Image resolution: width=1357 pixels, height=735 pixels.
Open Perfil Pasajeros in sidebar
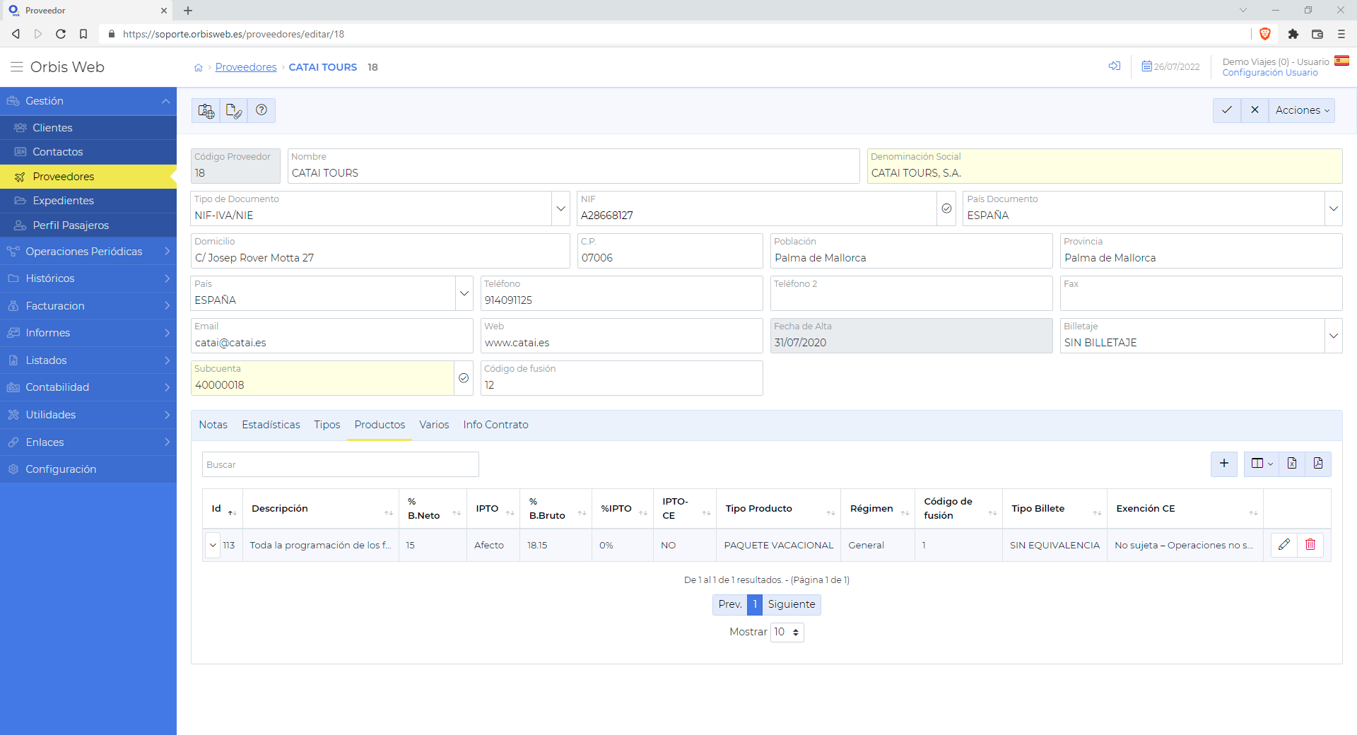pyautogui.click(x=88, y=225)
